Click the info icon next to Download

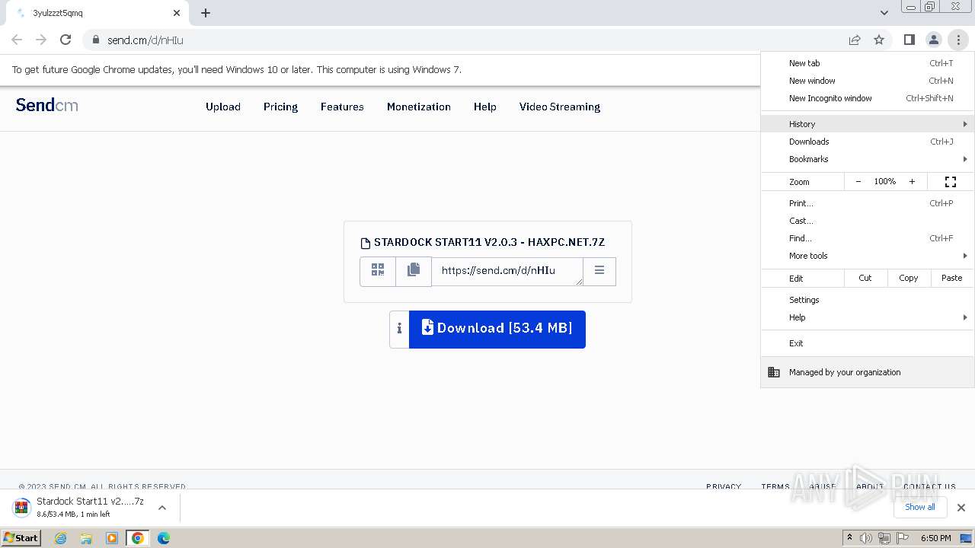pos(399,329)
